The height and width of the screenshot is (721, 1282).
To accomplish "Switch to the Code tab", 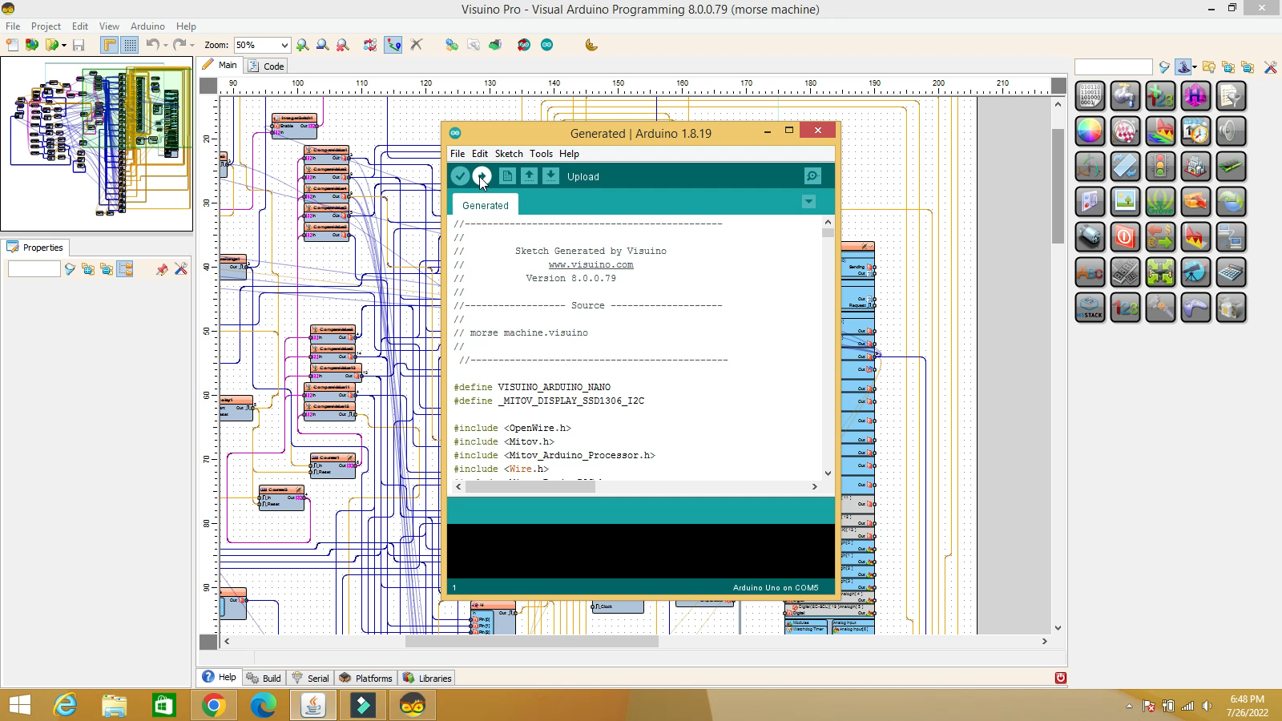I will (x=266, y=66).
